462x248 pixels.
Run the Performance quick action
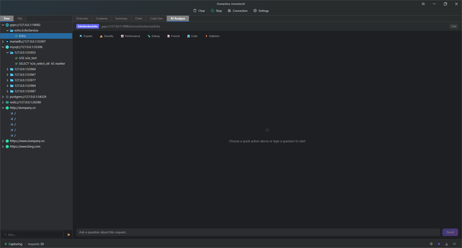point(130,36)
